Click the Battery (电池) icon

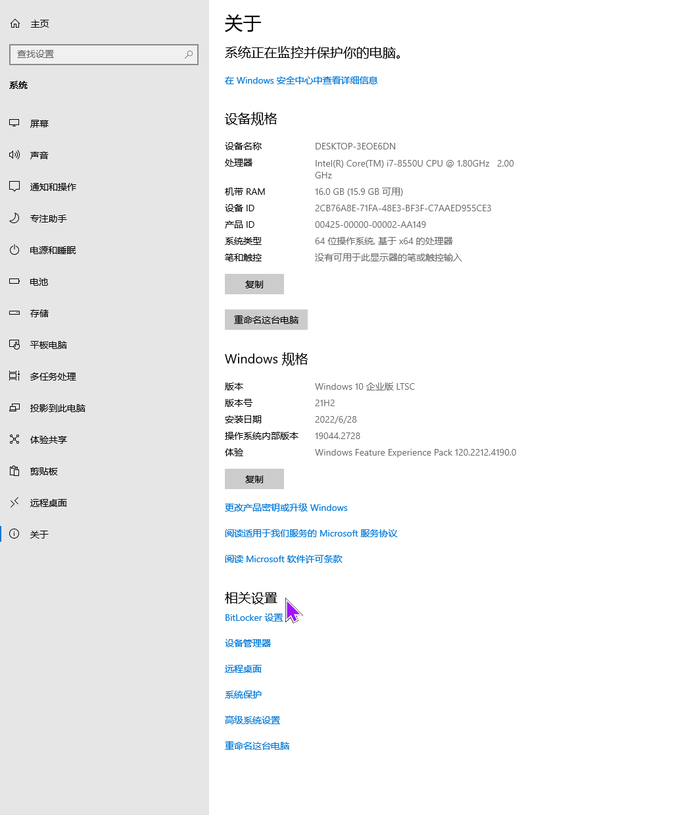14,281
